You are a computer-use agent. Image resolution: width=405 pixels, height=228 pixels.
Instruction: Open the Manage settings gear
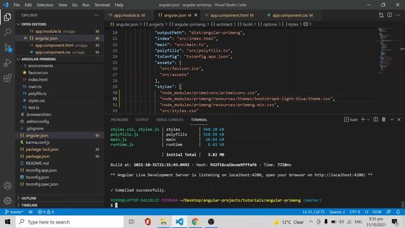pos(8,200)
